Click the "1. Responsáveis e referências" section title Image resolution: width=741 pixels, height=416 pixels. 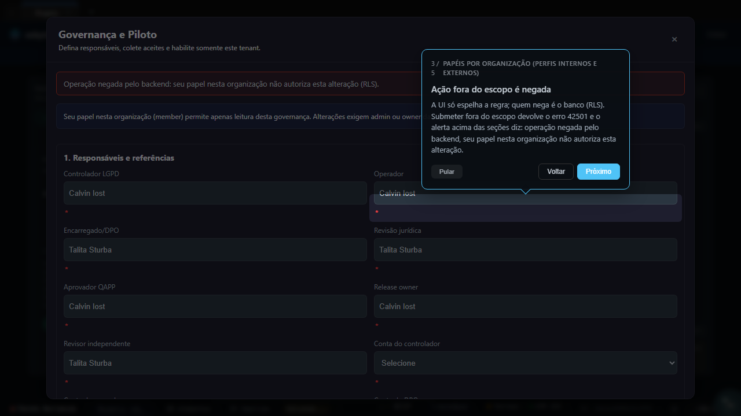click(x=119, y=158)
